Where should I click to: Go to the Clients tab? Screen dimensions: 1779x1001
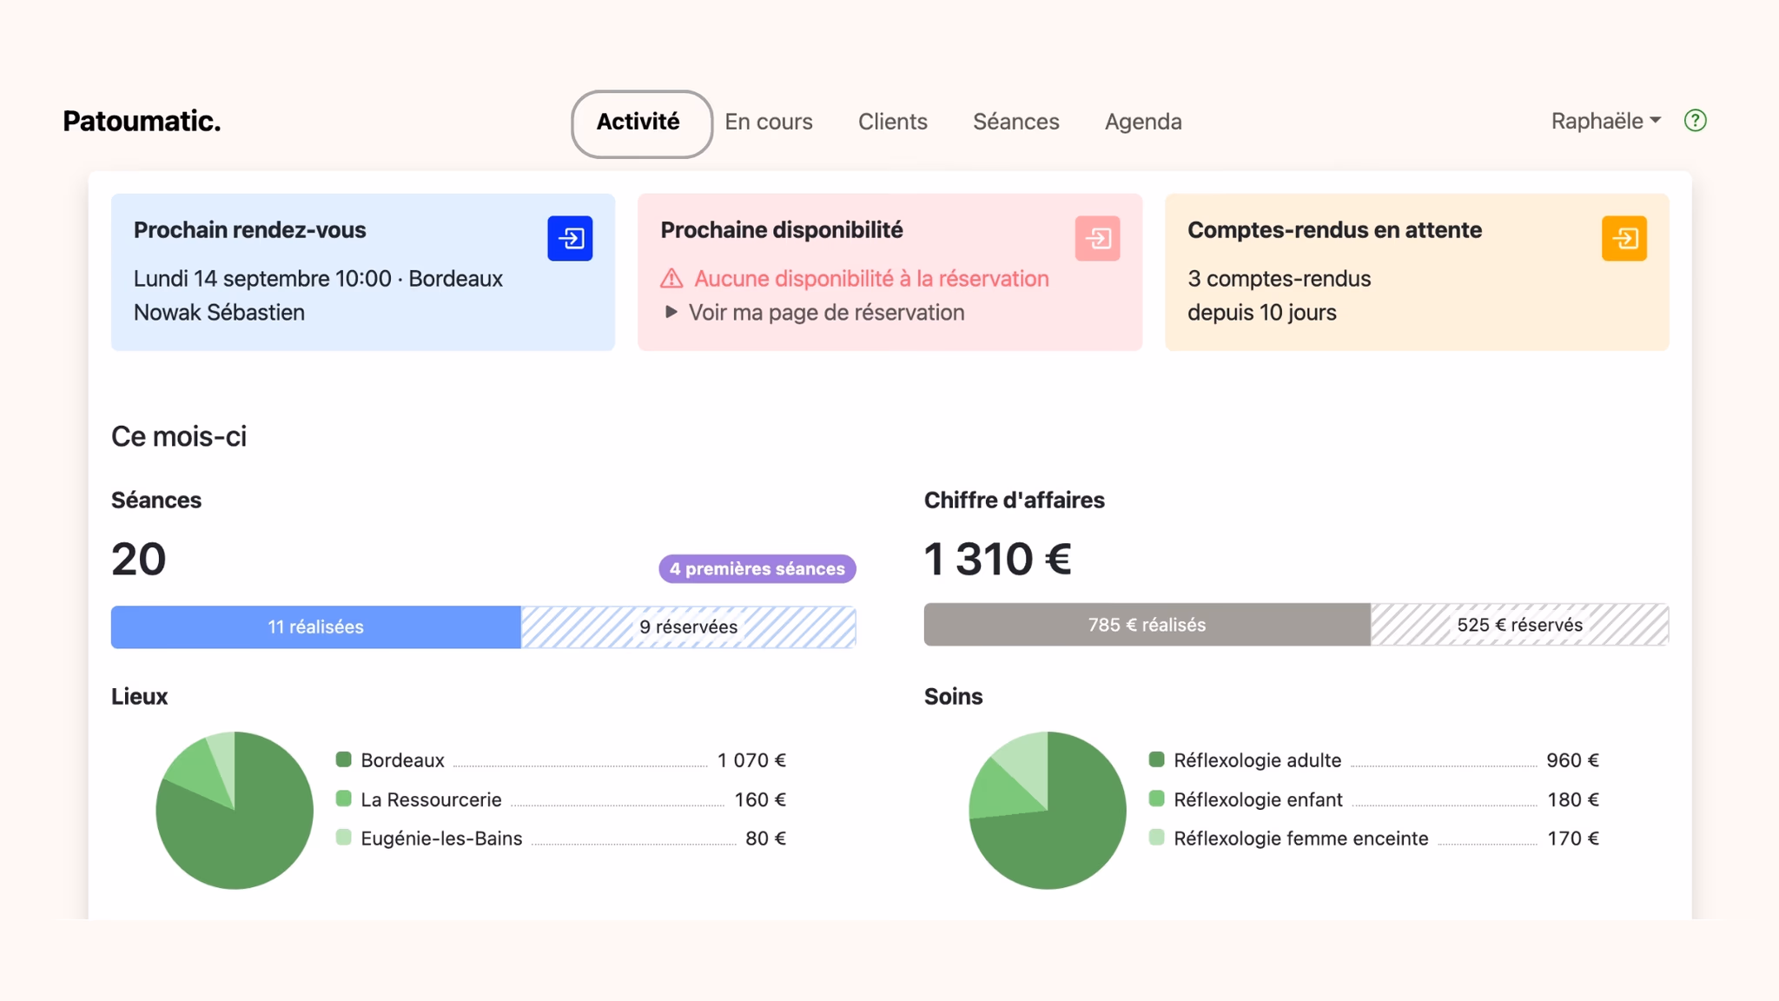click(893, 122)
